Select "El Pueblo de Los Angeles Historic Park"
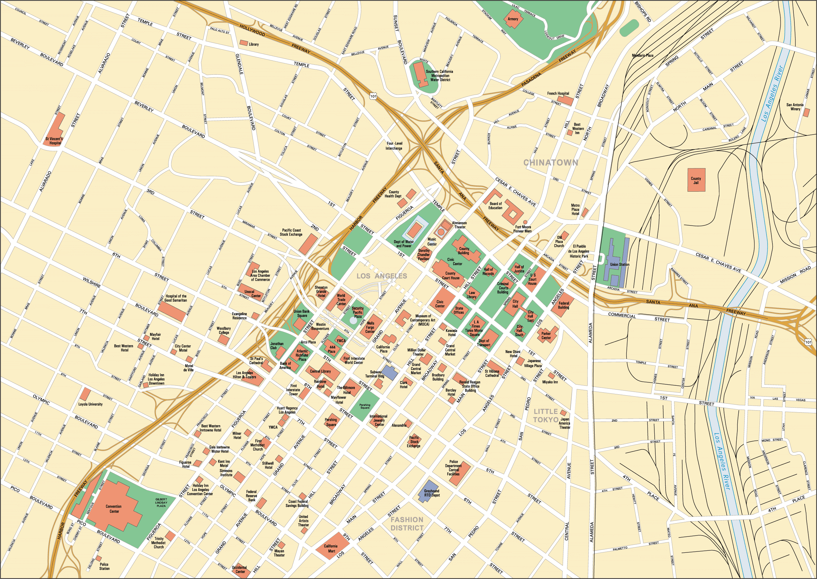The height and width of the screenshot is (579, 817). click(x=579, y=251)
